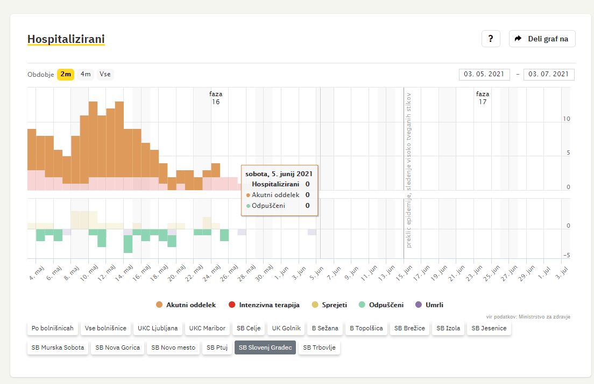Open the question mark help button
The image size is (594, 384).
490,39
